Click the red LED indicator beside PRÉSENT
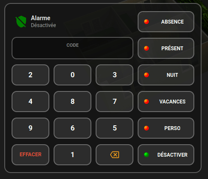The width and height of the screenshot is (208, 179). tap(146, 48)
